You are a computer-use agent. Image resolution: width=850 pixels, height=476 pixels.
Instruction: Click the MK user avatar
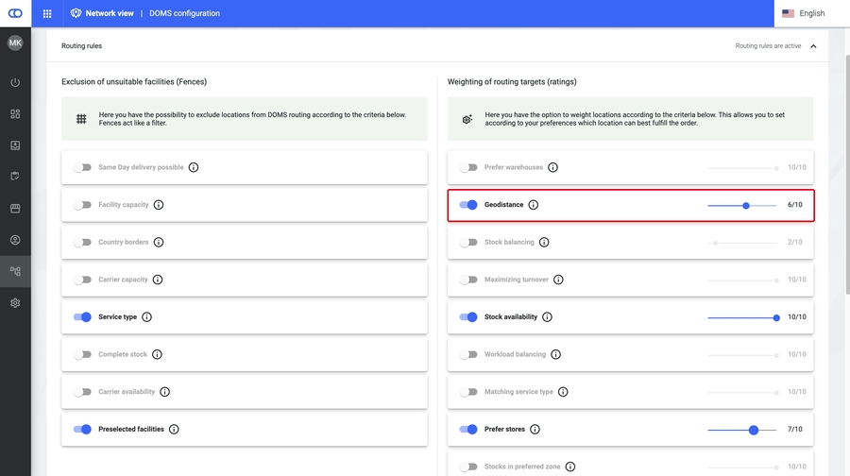tap(15, 43)
